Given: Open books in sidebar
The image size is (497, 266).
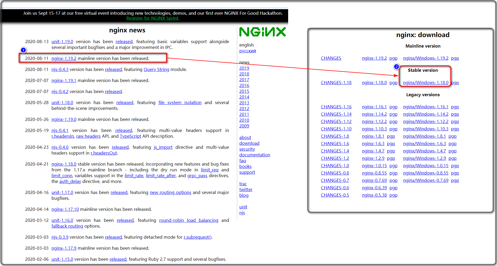Looking at the screenshot, I should (x=245, y=166).
